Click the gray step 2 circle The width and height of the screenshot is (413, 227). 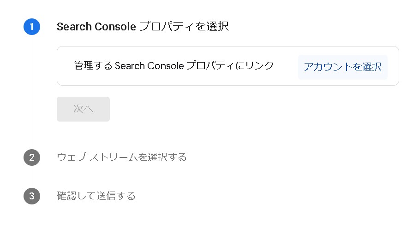[x=31, y=157]
